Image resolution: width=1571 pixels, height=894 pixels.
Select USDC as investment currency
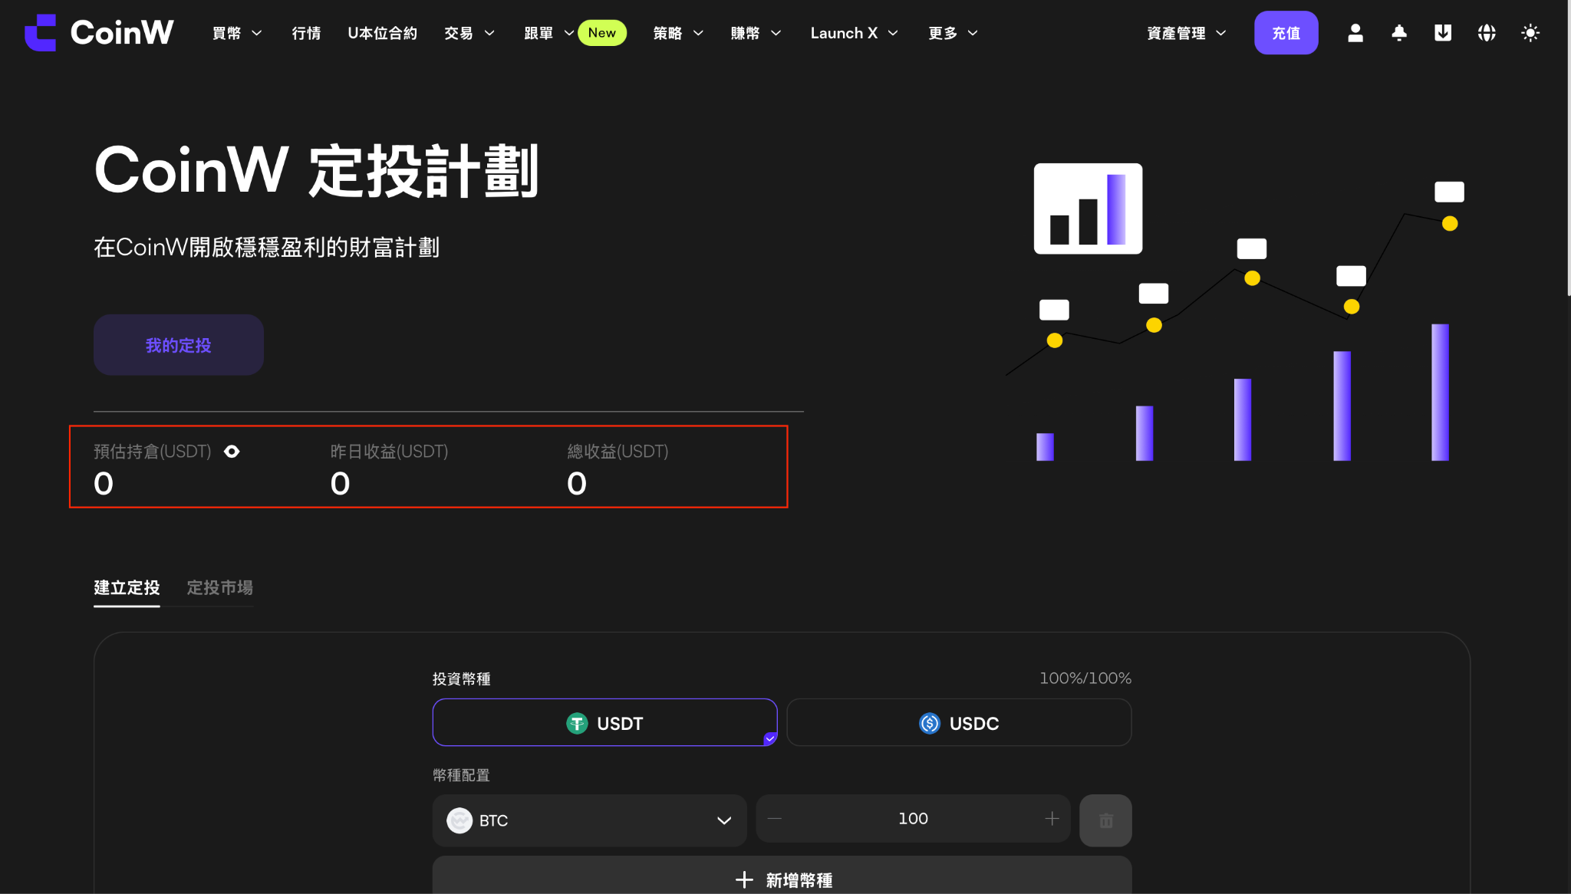click(959, 722)
